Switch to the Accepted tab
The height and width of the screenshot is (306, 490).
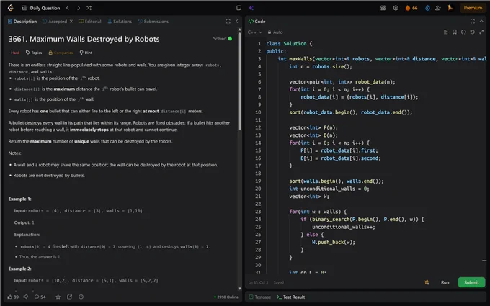point(55,21)
